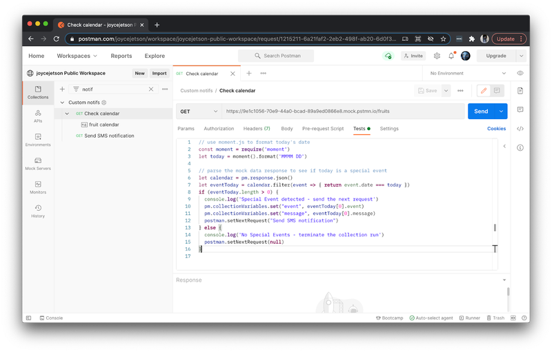Image resolution: width=552 pixels, height=352 pixels.
Task: Open the Mock Servers sidebar panel
Action: 38,164
